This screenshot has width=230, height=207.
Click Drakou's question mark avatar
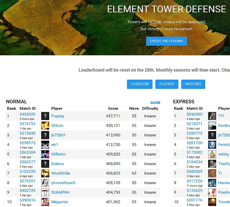point(45,164)
